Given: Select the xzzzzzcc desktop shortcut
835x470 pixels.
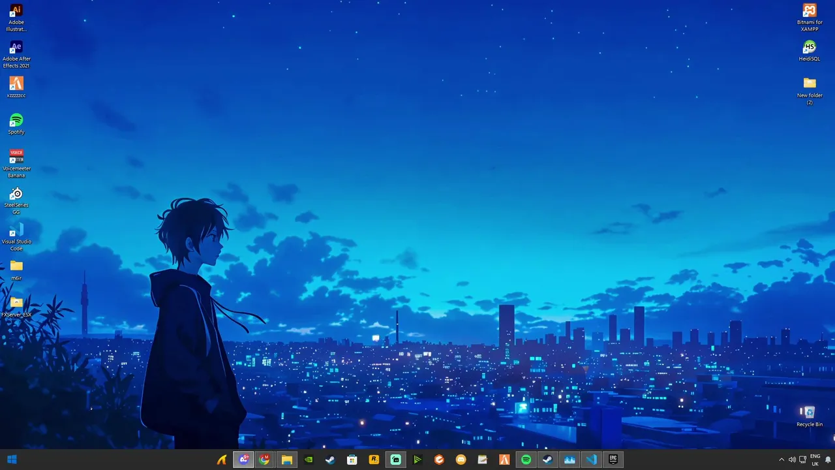Looking at the screenshot, I should [16, 87].
